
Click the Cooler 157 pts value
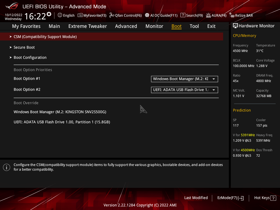coord(262,126)
